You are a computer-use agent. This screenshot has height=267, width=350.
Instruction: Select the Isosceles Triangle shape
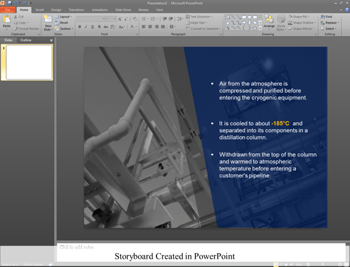pyautogui.click(x=227, y=22)
